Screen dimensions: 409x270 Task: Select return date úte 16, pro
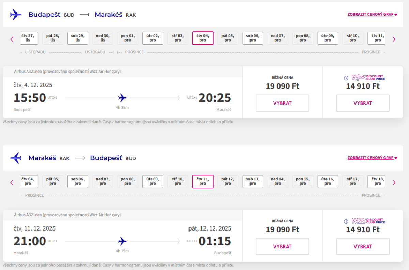[x=328, y=181]
